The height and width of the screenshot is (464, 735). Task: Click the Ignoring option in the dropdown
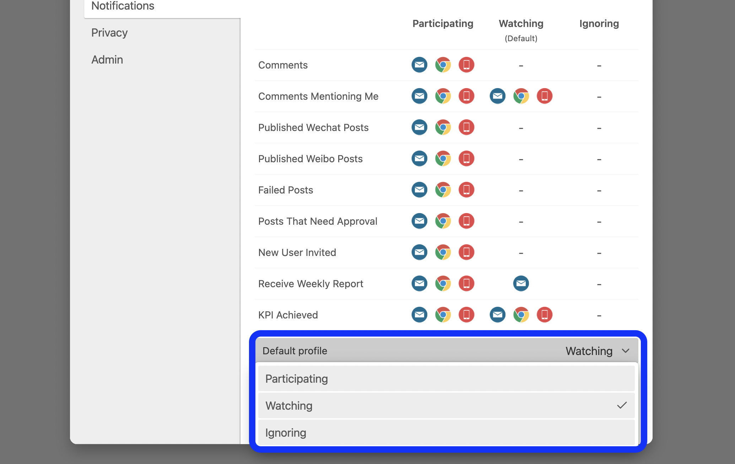coord(446,432)
